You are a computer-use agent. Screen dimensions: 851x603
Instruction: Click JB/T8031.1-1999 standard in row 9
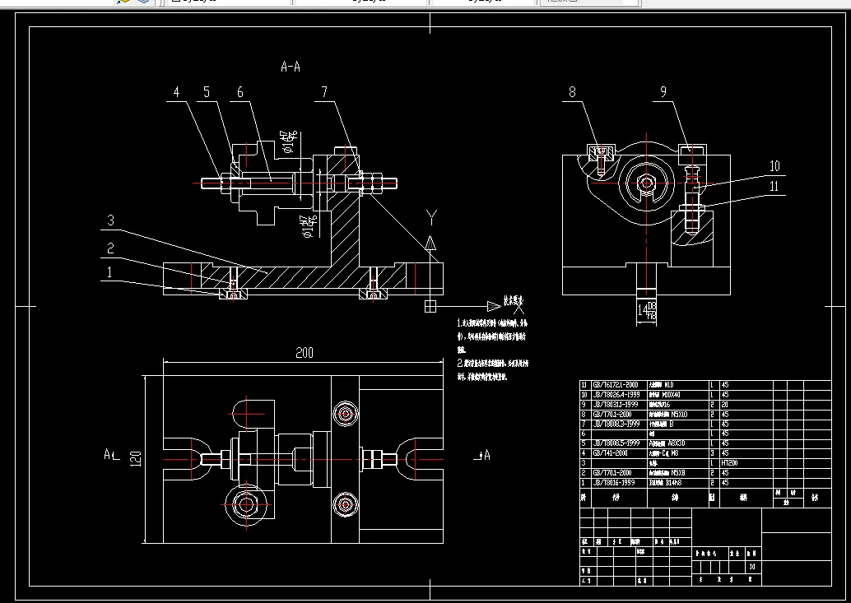(x=616, y=405)
